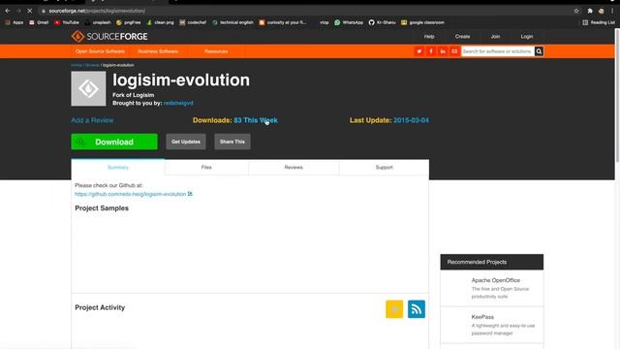Open the unsplash bookmark
This screenshot has width=620, height=349.
point(98,22)
